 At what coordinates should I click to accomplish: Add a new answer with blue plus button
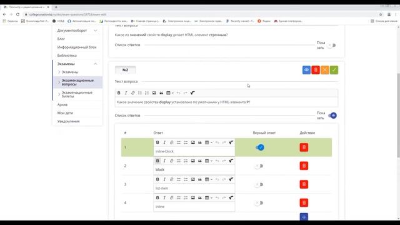[304, 217]
